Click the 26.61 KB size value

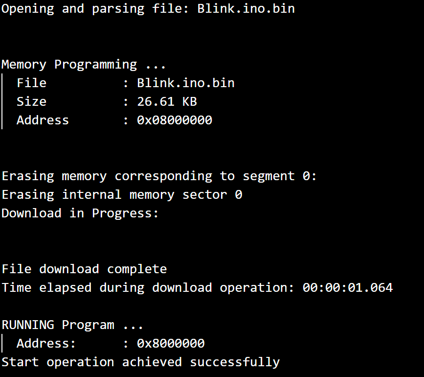[167, 102]
